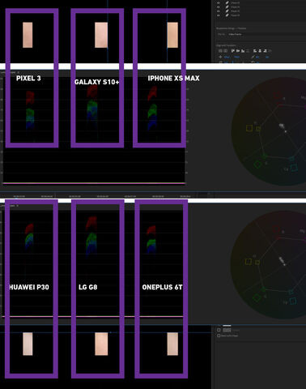Screen dimensions: 306x389
Task: Click the pen shape icon of the bottom layer
Action: pos(227,15)
